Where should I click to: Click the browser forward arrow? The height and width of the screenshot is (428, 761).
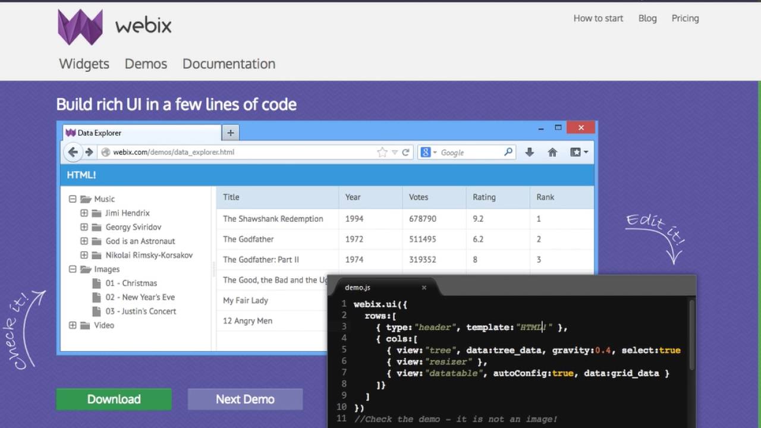coord(89,152)
